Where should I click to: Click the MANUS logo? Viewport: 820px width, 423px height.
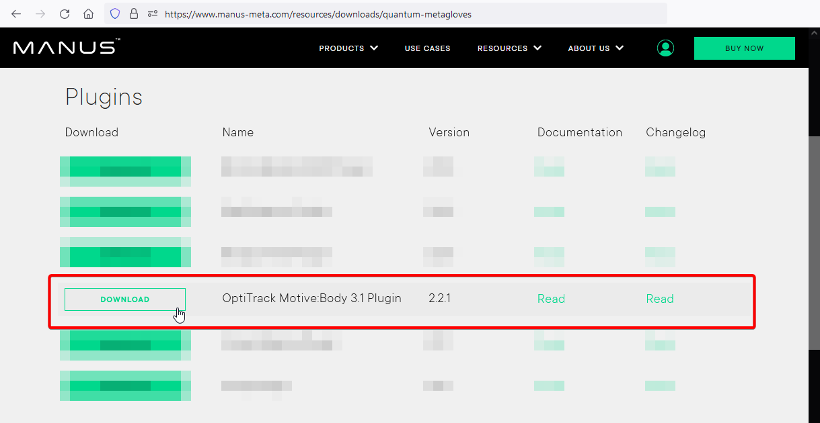click(65, 47)
